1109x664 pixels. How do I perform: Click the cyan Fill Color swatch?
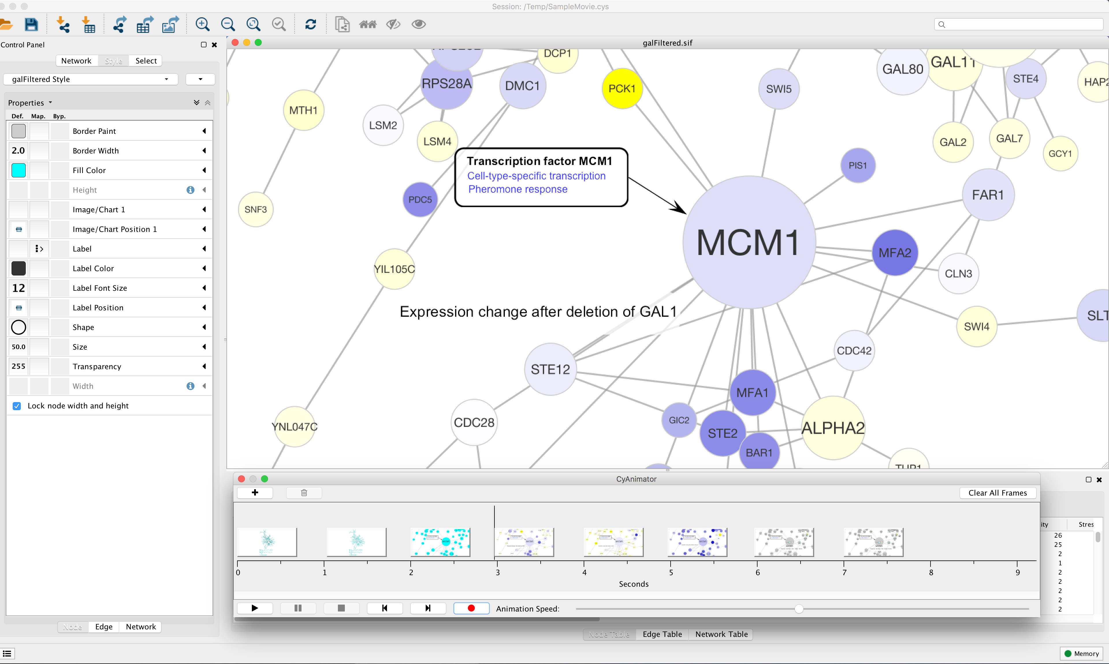pos(18,170)
